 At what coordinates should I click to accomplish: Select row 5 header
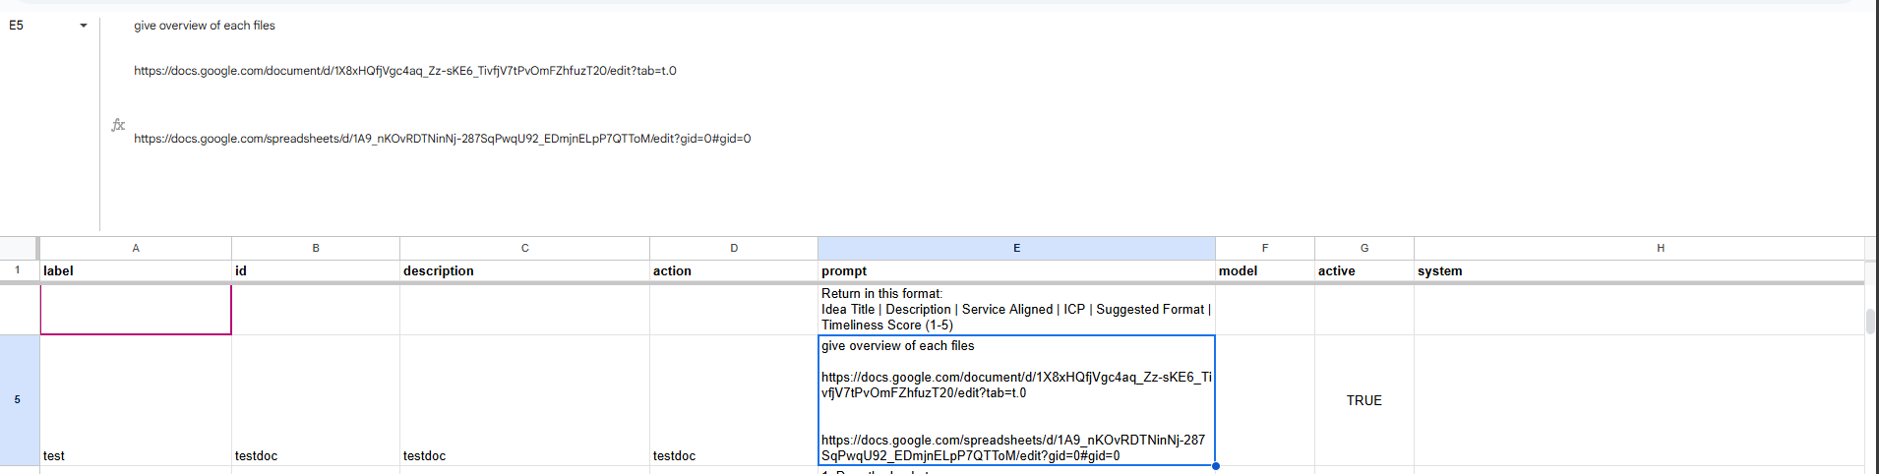pos(18,400)
